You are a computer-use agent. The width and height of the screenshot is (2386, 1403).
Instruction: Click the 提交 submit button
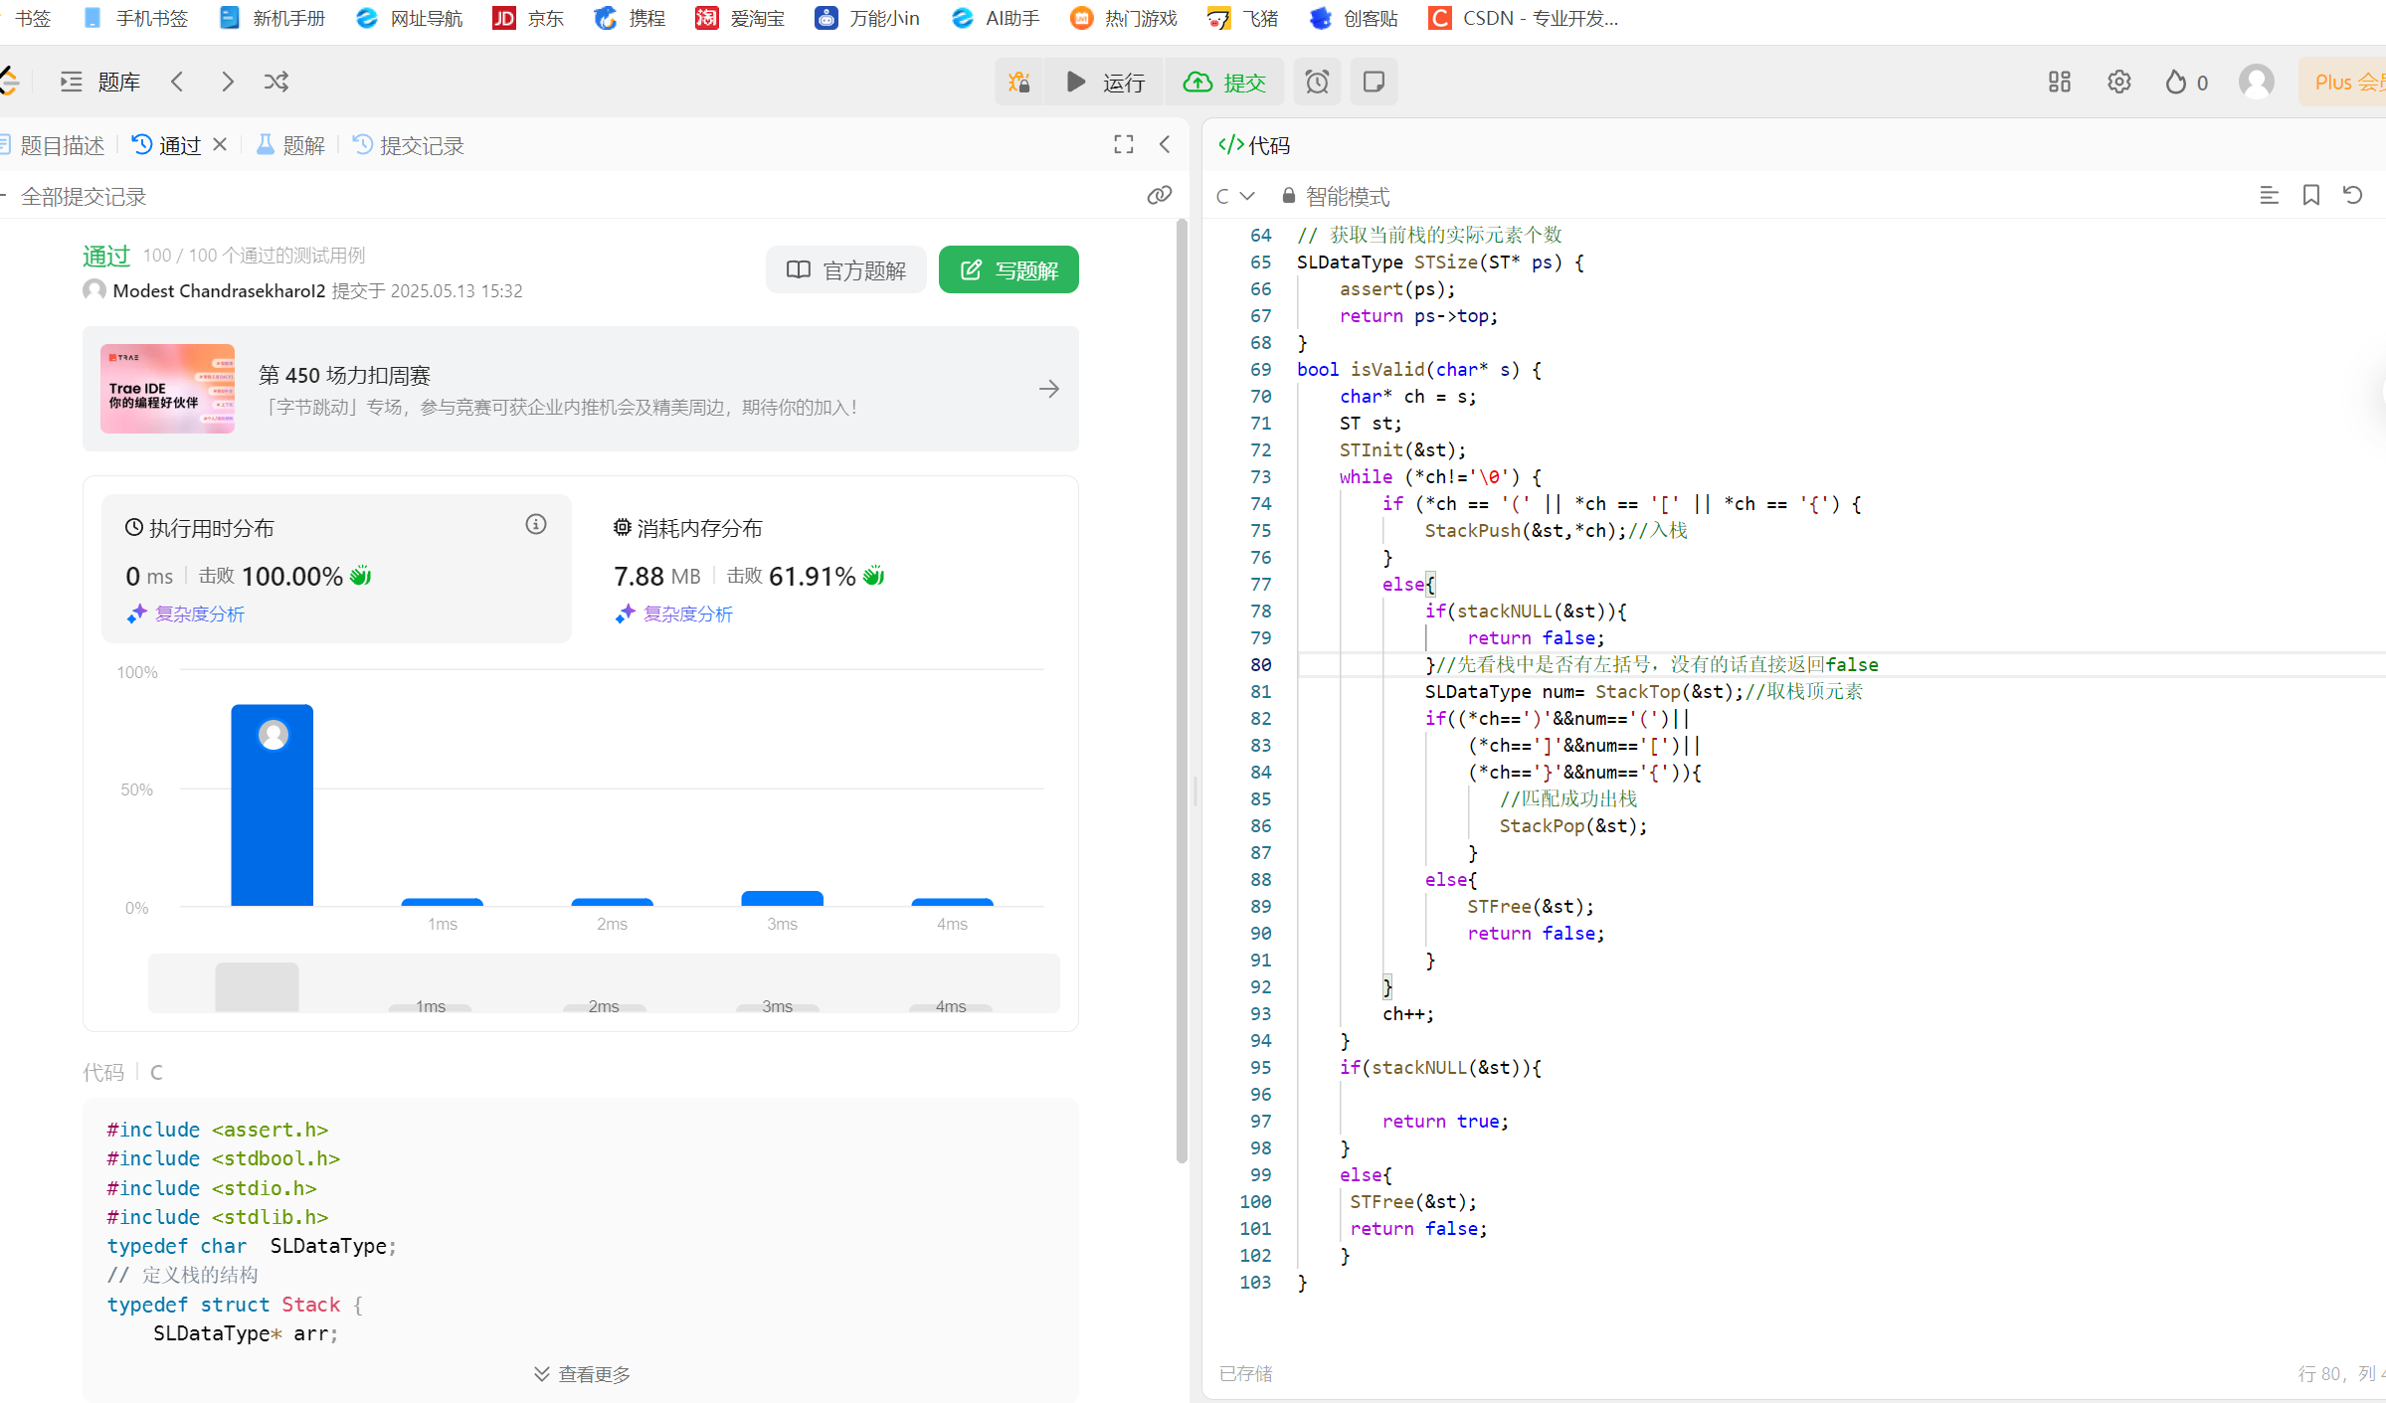pos(1224,82)
